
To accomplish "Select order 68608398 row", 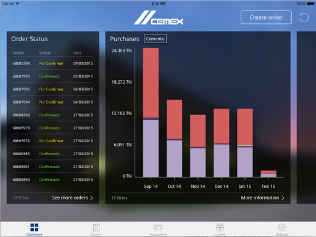I will (x=53, y=115).
